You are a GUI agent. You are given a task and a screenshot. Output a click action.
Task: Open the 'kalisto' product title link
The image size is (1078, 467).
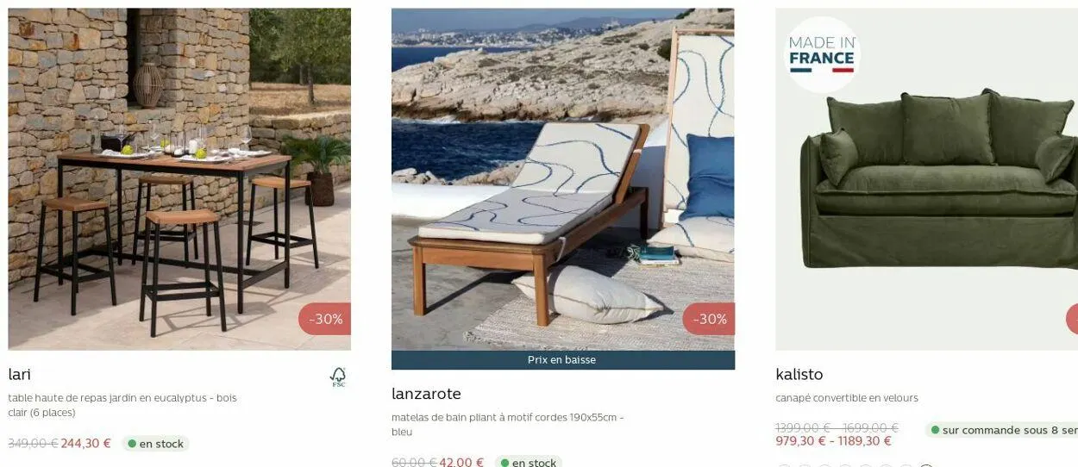[799, 374]
